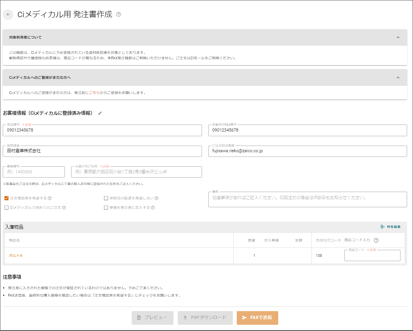
Task: Open help for 単価を発注書に記入する
Action: tap(153, 208)
